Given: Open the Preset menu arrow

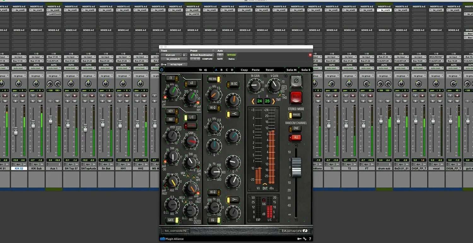Looking at the screenshot, I should click(213, 51).
